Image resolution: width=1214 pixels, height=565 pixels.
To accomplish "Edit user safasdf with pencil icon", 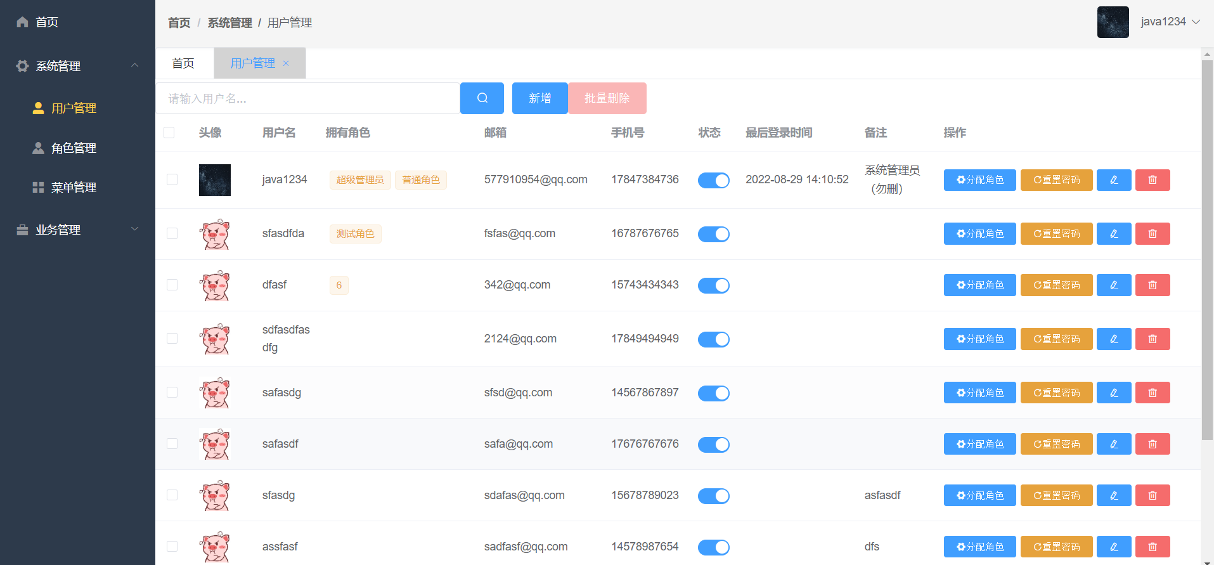I will [1114, 444].
